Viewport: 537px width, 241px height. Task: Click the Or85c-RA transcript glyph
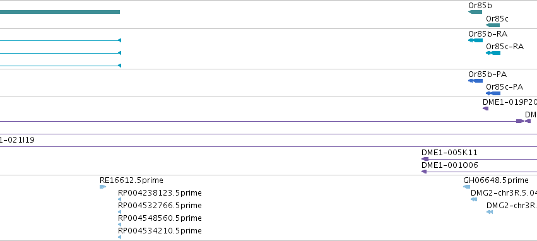point(493,53)
